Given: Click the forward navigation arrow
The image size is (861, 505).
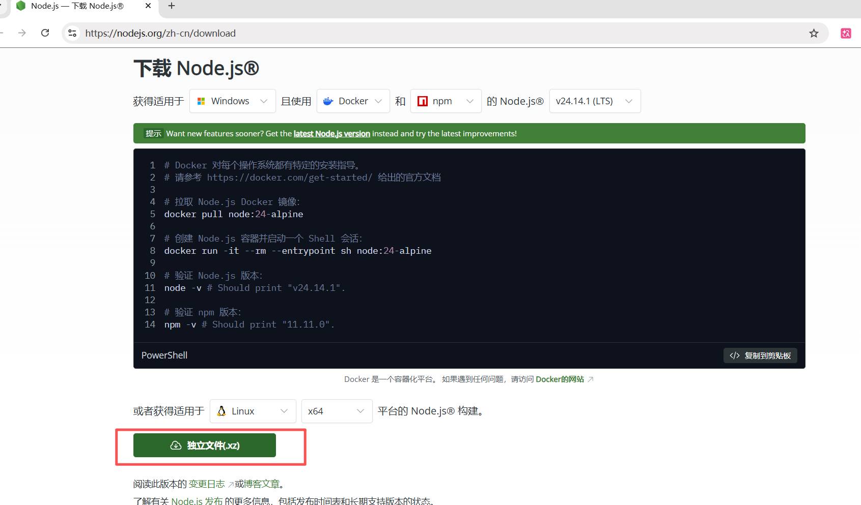Looking at the screenshot, I should (22, 33).
